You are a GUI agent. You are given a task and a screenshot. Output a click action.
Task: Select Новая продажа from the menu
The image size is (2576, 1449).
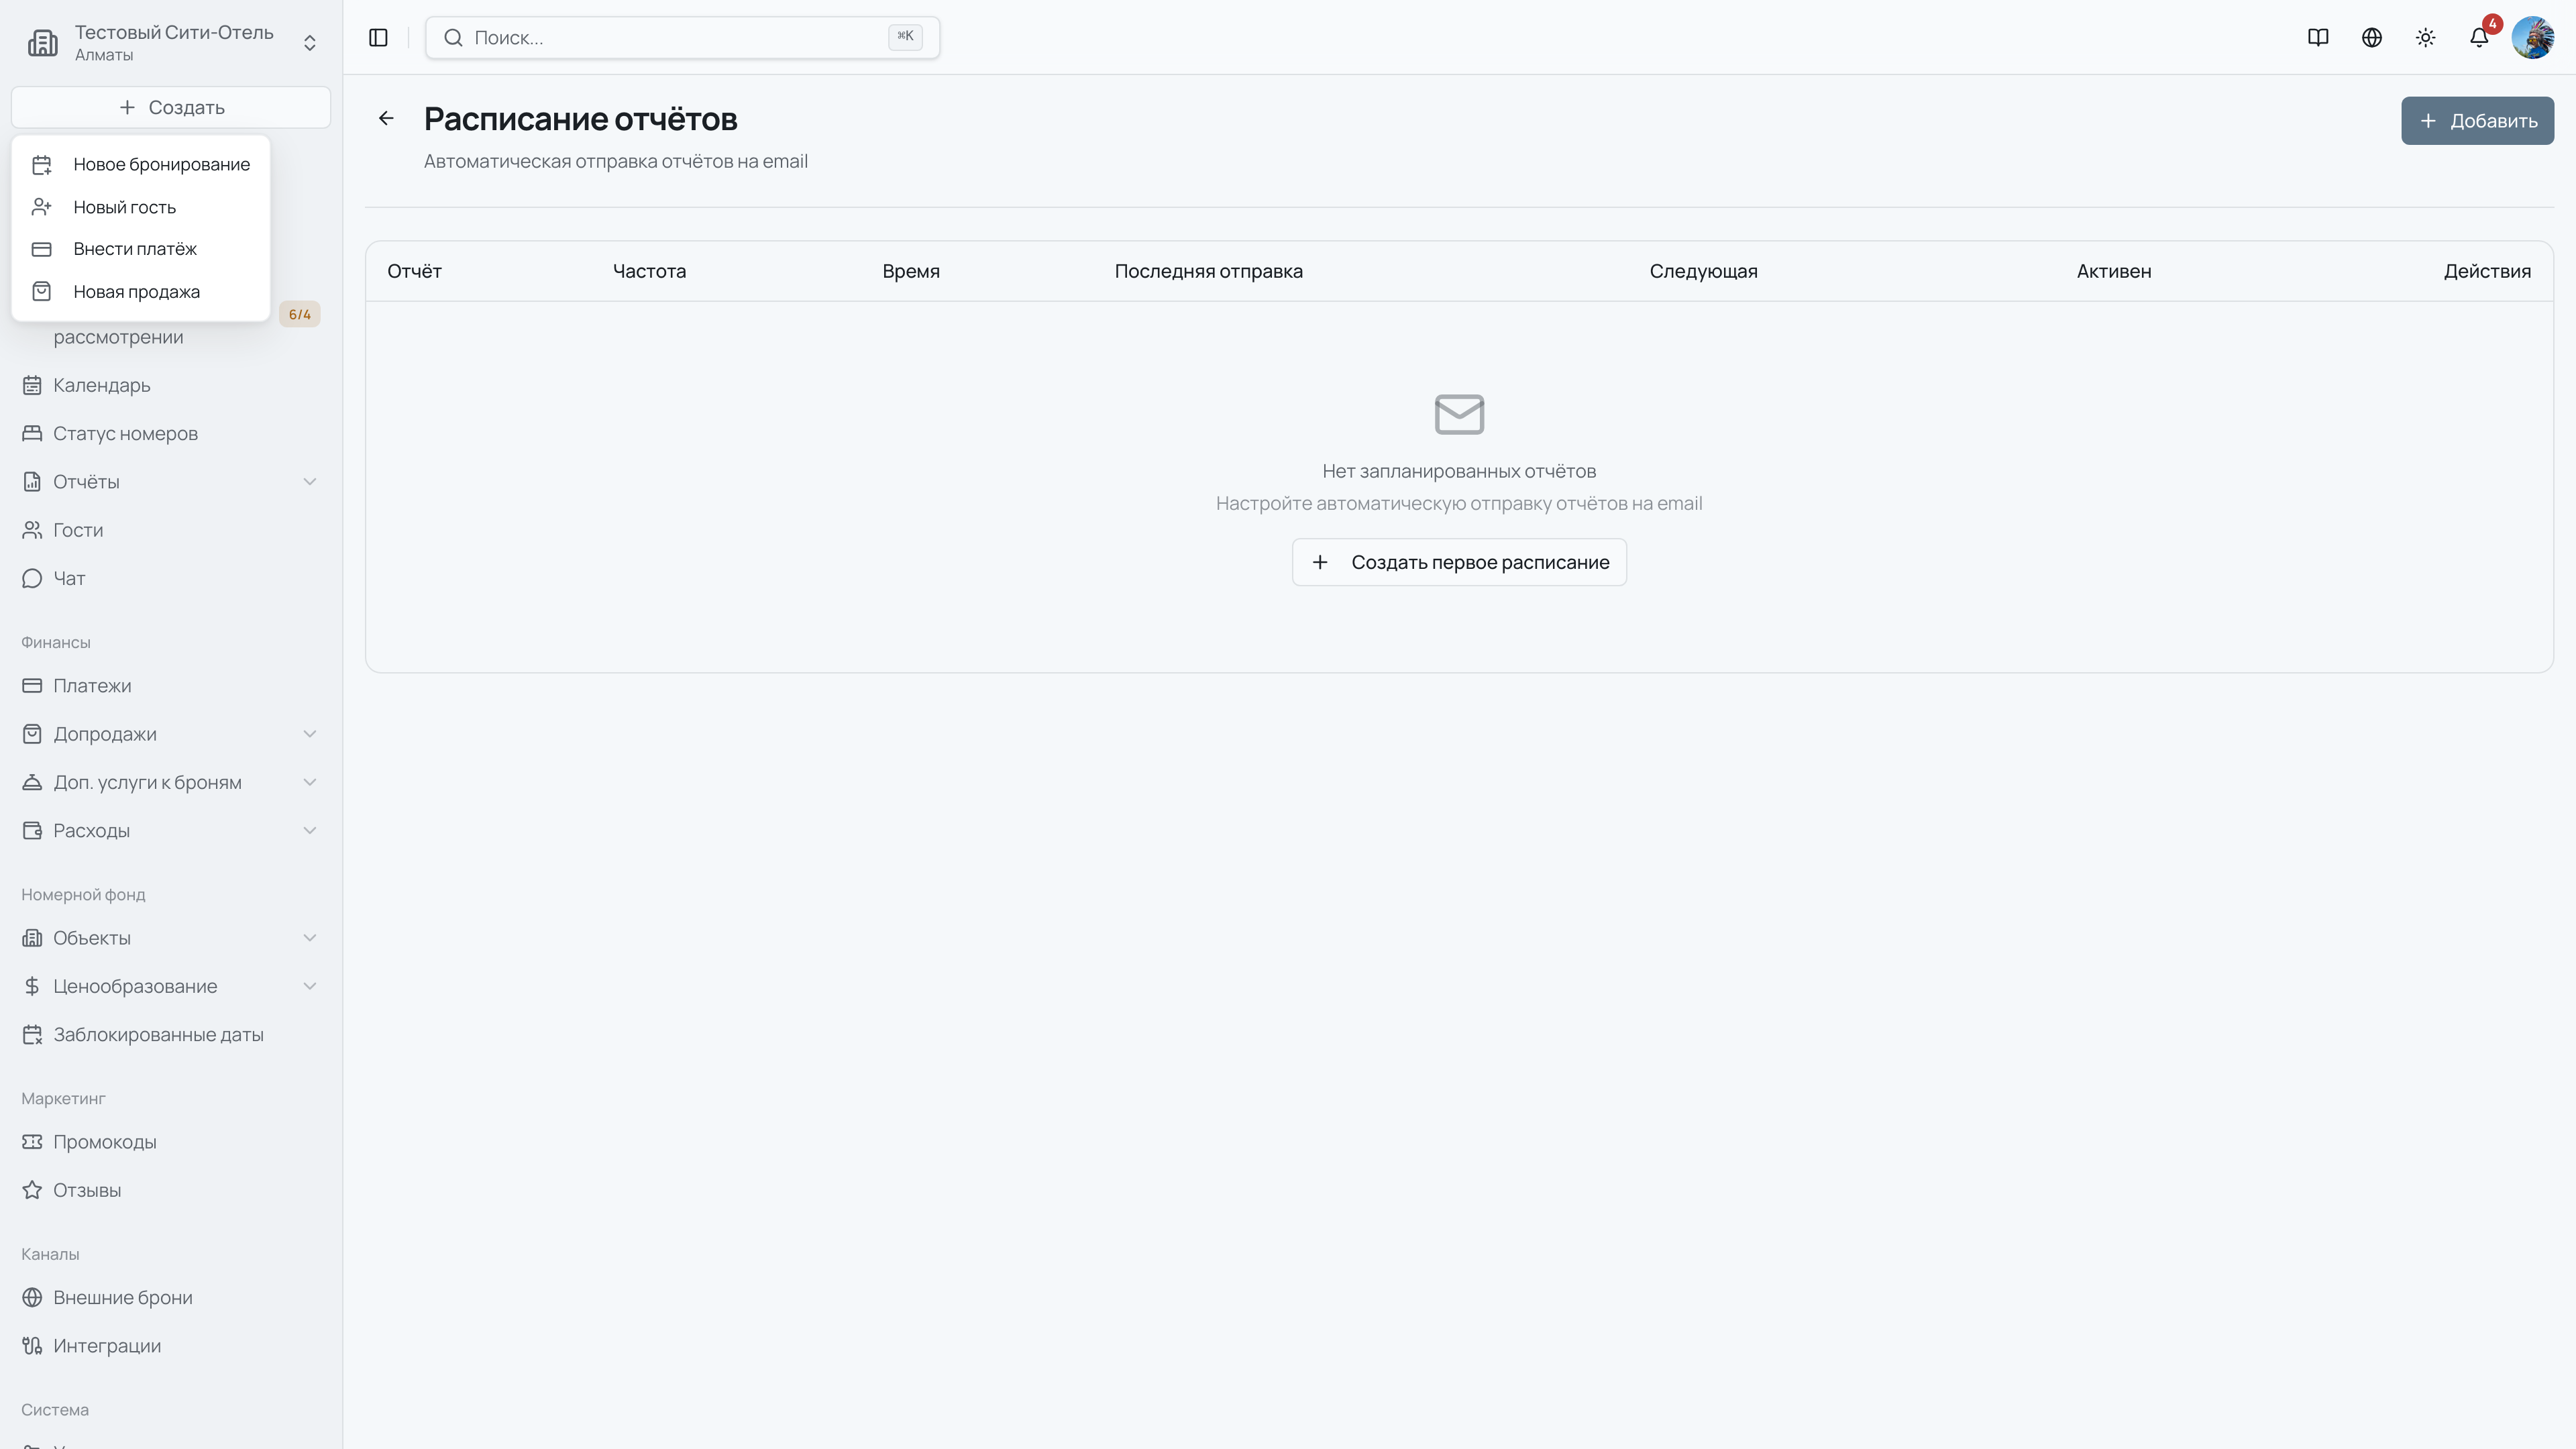point(141,292)
